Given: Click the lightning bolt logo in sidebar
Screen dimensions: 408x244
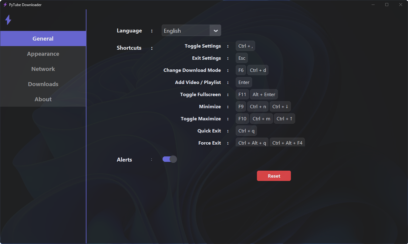Looking at the screenshot, I should click(x=8, y=20).
